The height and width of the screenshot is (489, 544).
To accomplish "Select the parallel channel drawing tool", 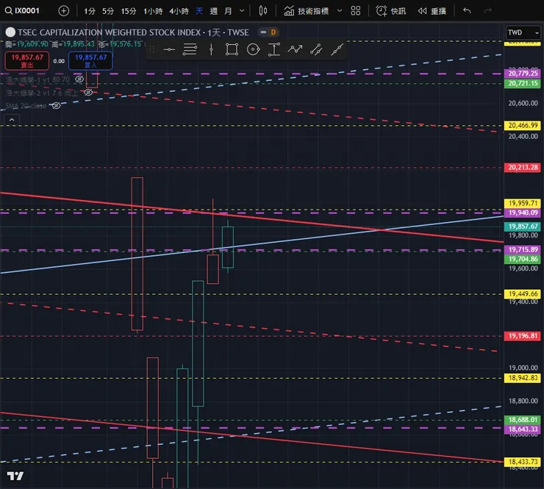I will 316,49.
